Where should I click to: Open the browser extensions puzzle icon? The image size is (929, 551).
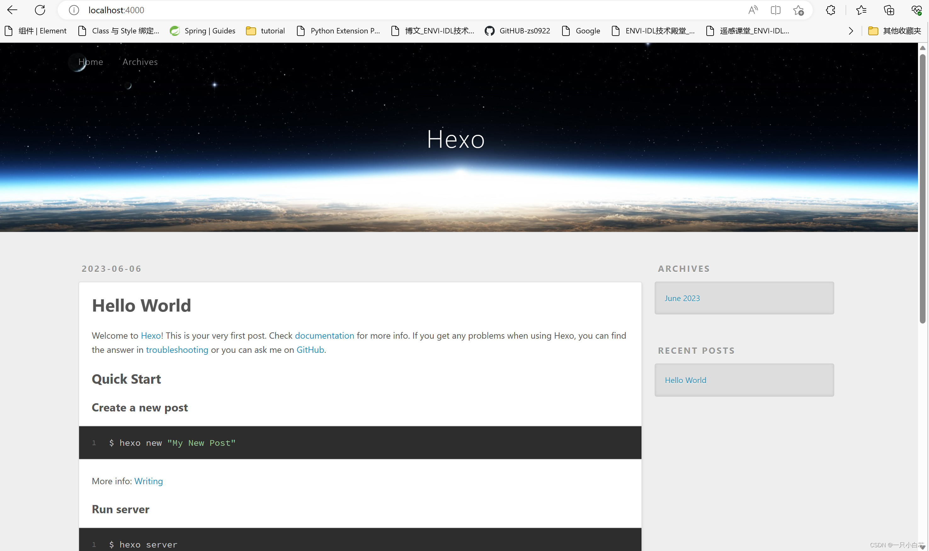(830, 10)
